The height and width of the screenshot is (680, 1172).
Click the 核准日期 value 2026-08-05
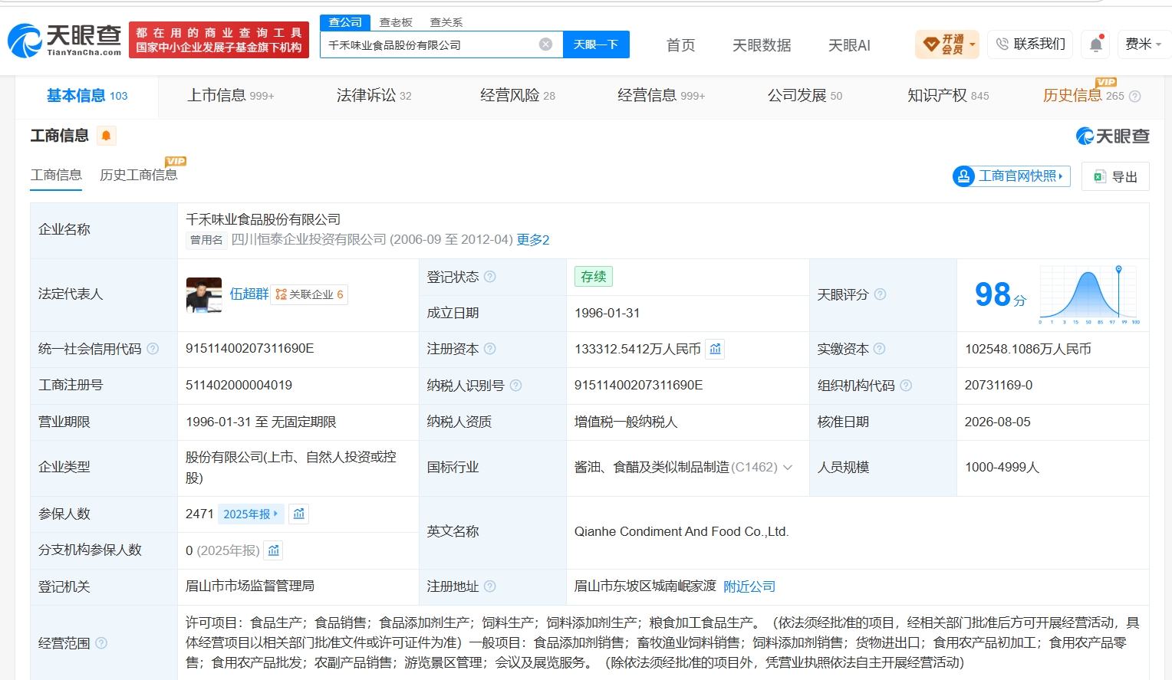click(x=998, y=422)
